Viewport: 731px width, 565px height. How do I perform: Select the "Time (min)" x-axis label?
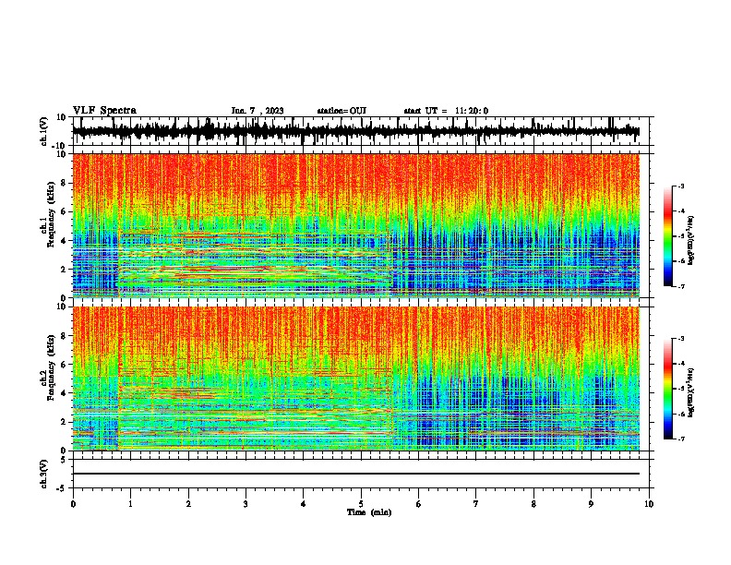point(369,512)
